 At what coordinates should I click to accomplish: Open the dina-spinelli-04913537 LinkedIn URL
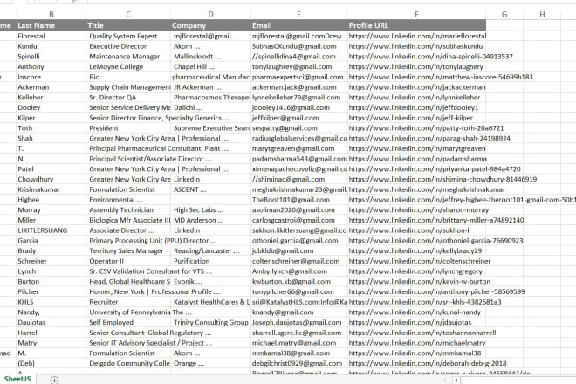[x=430, y=57]
